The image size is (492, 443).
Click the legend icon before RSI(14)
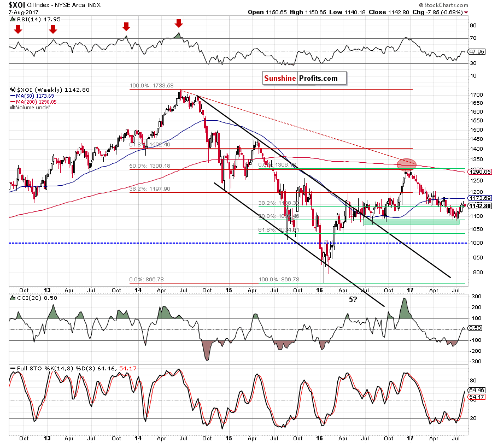tap(13, 20)
